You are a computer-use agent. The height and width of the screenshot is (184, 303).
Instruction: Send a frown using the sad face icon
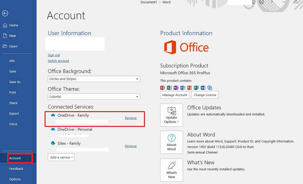262,2
